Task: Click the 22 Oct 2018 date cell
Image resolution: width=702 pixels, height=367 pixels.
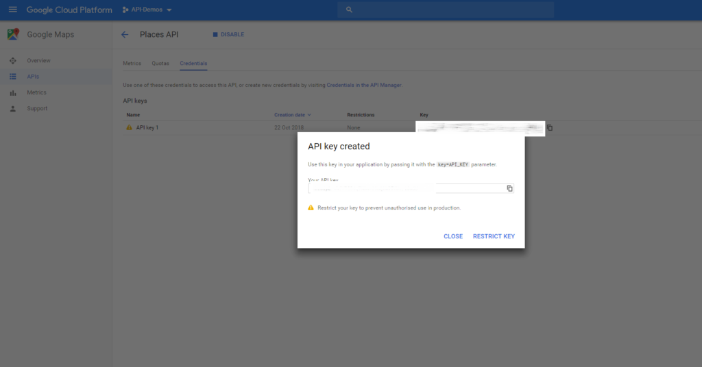Action: [x=289, y=127]
